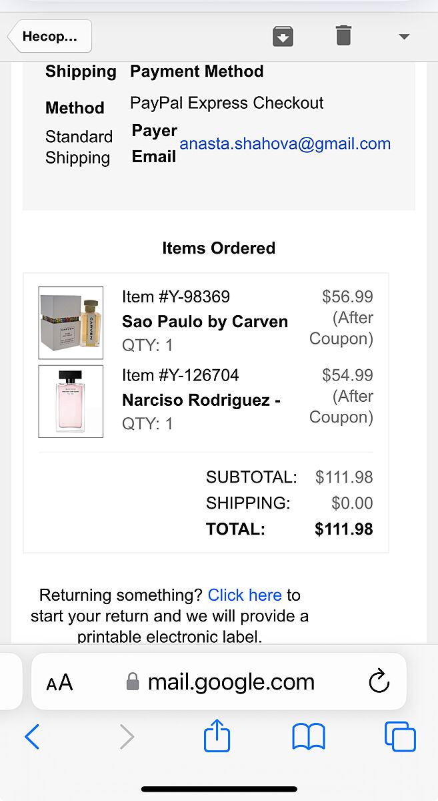438x801 pixels.
Task: Archive this email with the archive icon
Action: [x=283, y=36]
